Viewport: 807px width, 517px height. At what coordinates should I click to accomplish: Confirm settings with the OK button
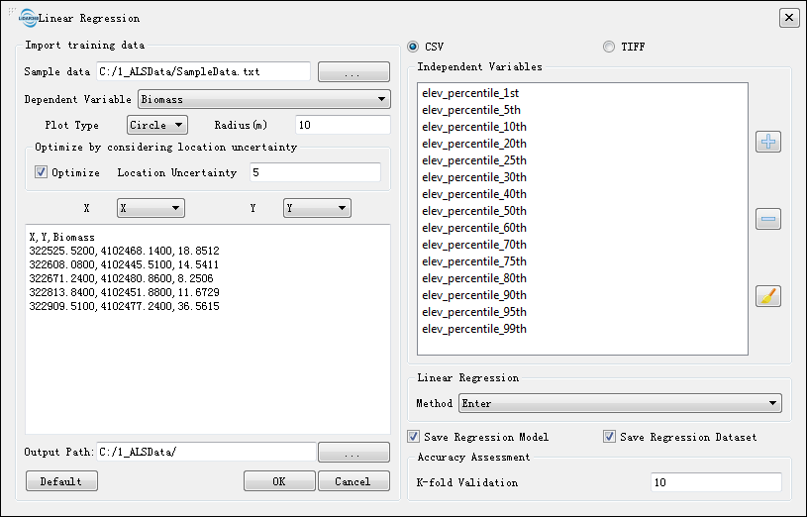pyautogui.click(x=278, y=481)
